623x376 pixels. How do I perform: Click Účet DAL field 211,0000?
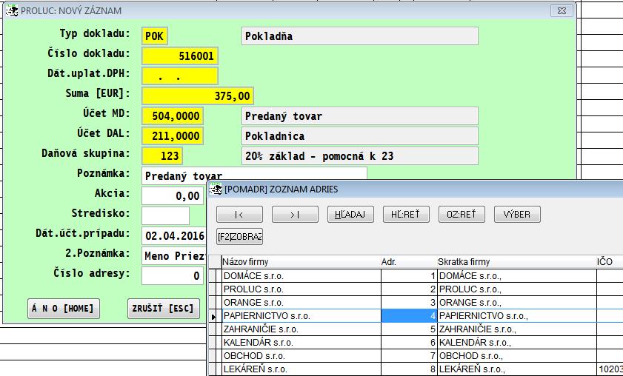click(x=173, y=135)
